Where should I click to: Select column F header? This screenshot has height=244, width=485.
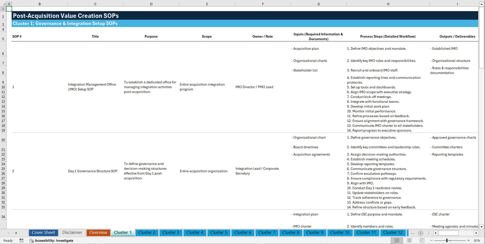coord(263,4)
